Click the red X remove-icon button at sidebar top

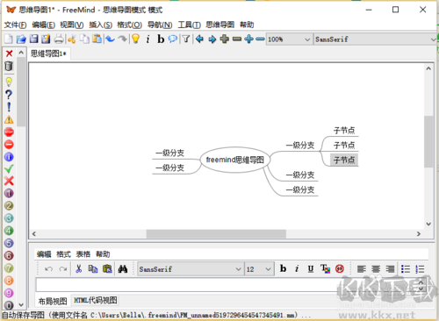coord(9,53)
